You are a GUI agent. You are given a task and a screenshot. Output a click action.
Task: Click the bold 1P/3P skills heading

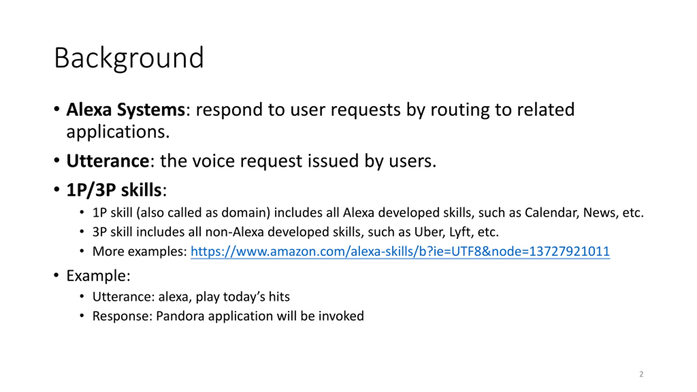[x=114, y=190]
